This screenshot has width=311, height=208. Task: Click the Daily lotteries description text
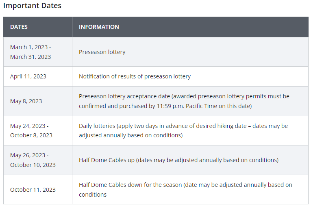183,130
